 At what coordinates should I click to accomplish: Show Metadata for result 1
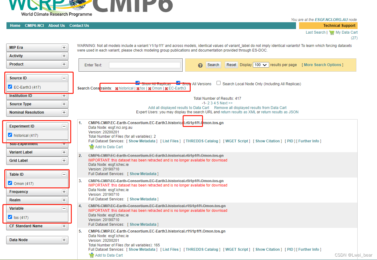click(142, 141)
